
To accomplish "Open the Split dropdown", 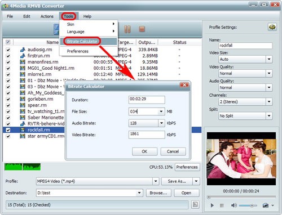I will click(269, 116).
